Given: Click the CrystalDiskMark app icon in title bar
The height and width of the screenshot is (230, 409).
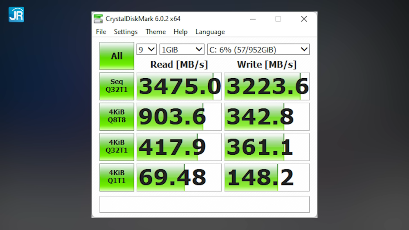Looking at the screenshot, I should point(98,19).
